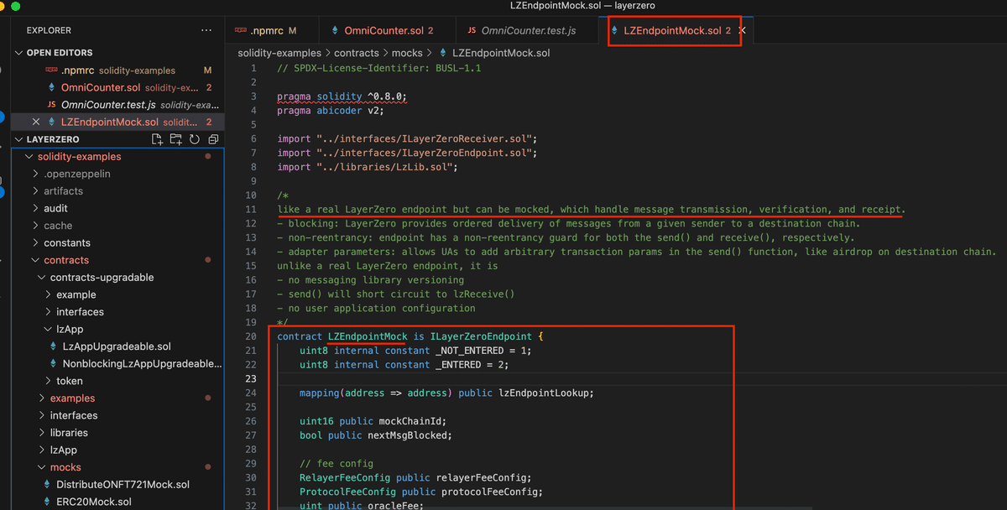Refresh the LAYERZERO explorer
The height and width of the screenshot is (510, 1007).
click(194, 139)
